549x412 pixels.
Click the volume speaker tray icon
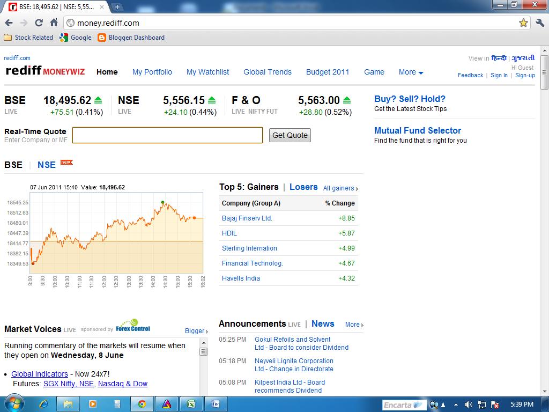(x=469, y=404)
